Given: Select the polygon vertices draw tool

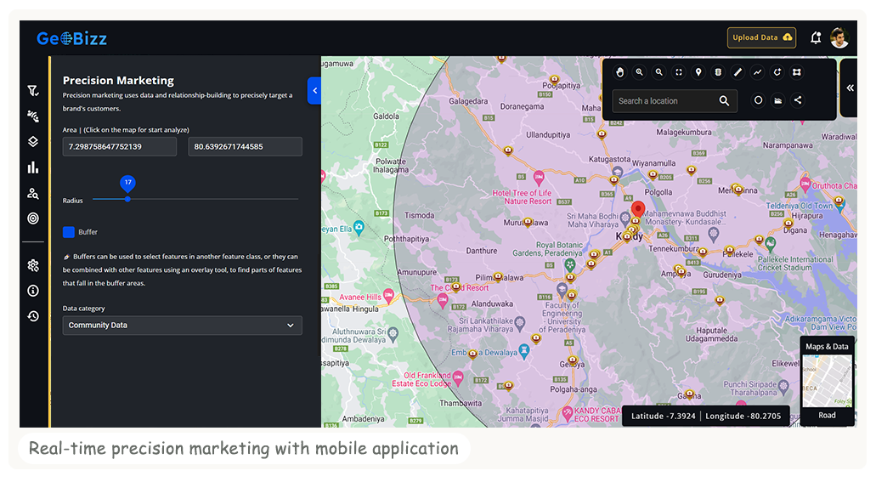Looking at the screenshot, I should coord(797,72).
